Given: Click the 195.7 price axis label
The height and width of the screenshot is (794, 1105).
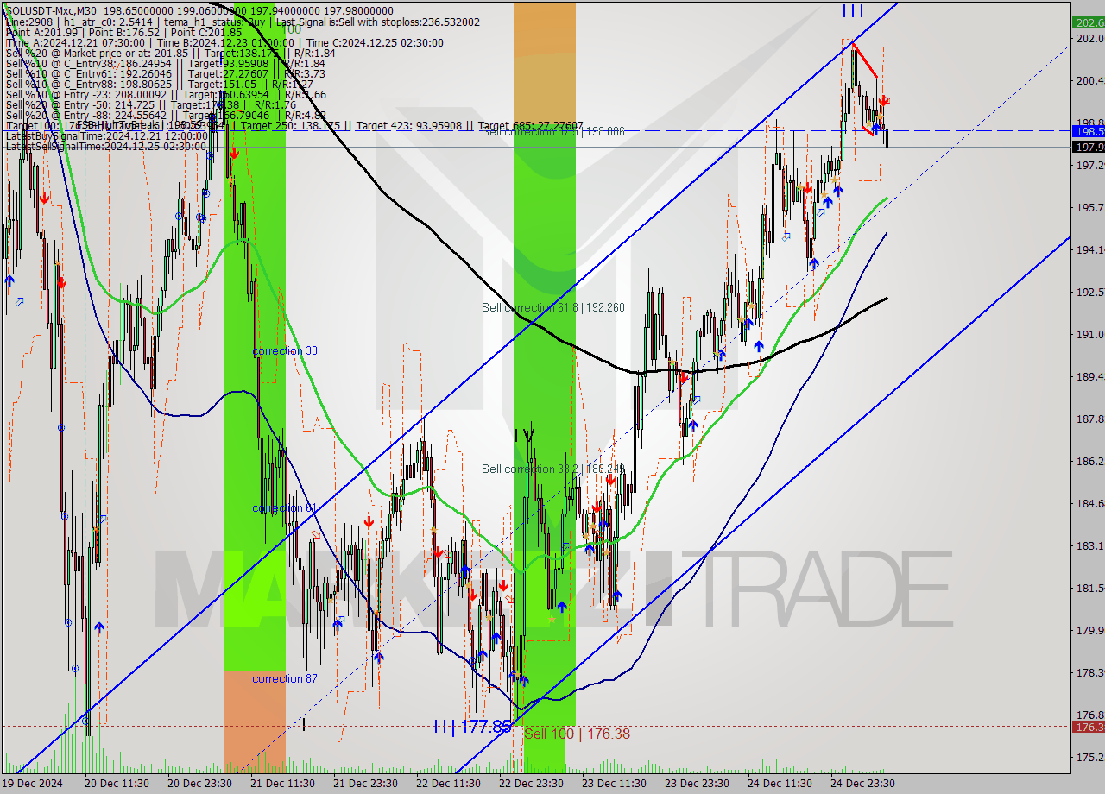Looking at the screenshot, I should (1089, 207).
